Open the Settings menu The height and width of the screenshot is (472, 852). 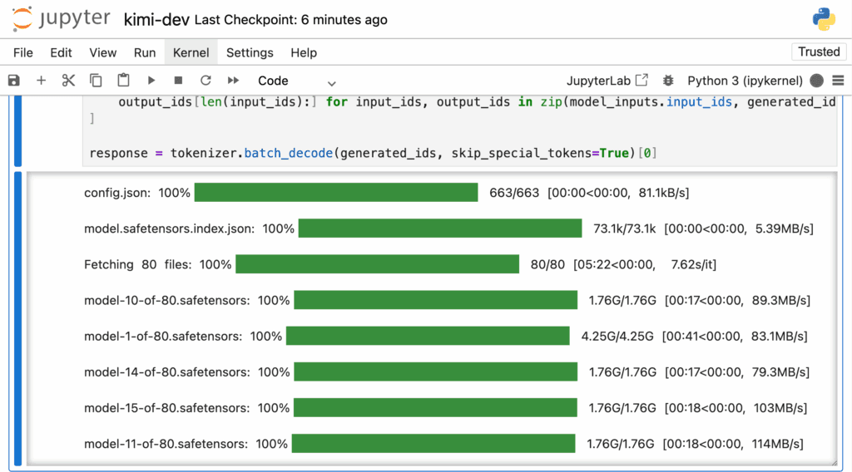[x=250, y=52]
